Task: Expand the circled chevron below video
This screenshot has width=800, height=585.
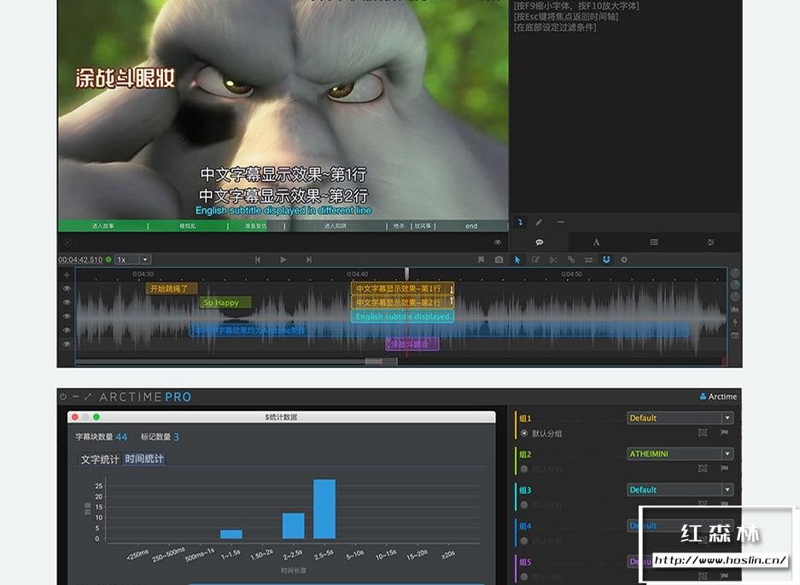Action: click(x=67, y=243)
